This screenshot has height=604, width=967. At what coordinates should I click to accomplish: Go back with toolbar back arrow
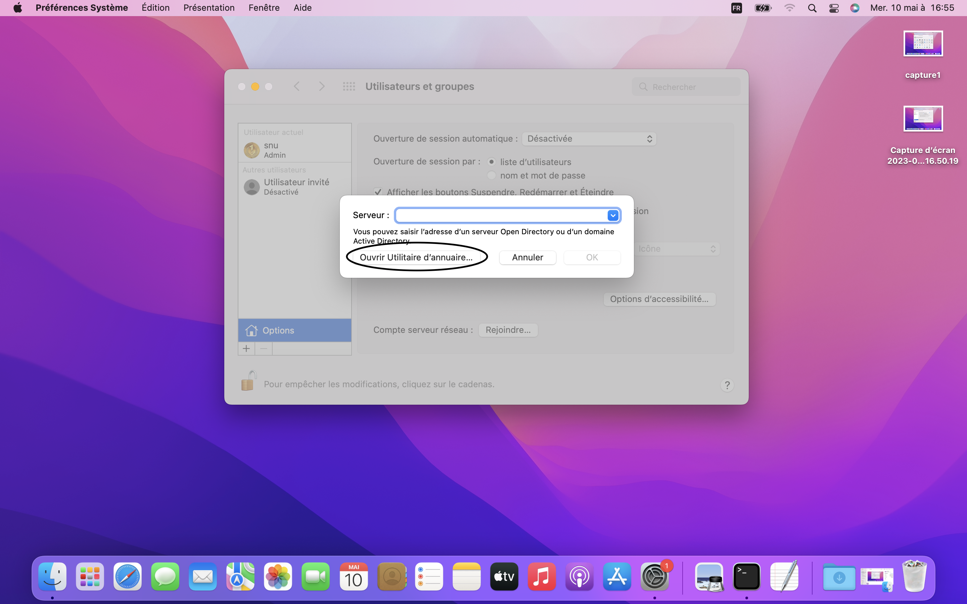[296, 87]
